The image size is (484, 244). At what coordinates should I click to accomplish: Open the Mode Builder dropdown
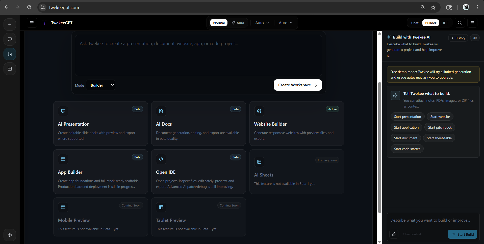point(100,85)
